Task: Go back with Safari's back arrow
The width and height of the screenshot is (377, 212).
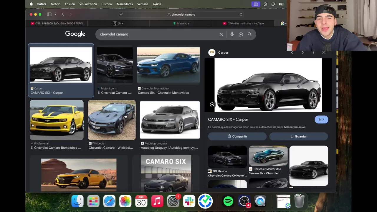Action: click(63, 14)
